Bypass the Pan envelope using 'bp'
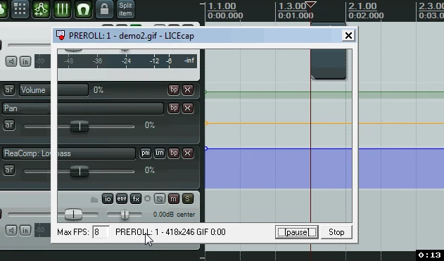This screenshot has height=261, width=444. 174,108
